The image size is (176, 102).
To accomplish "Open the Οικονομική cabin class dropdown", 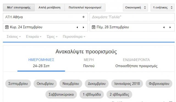I will coord(135,7).
